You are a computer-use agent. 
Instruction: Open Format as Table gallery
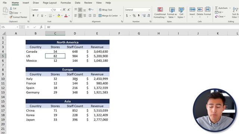[172, 13]
